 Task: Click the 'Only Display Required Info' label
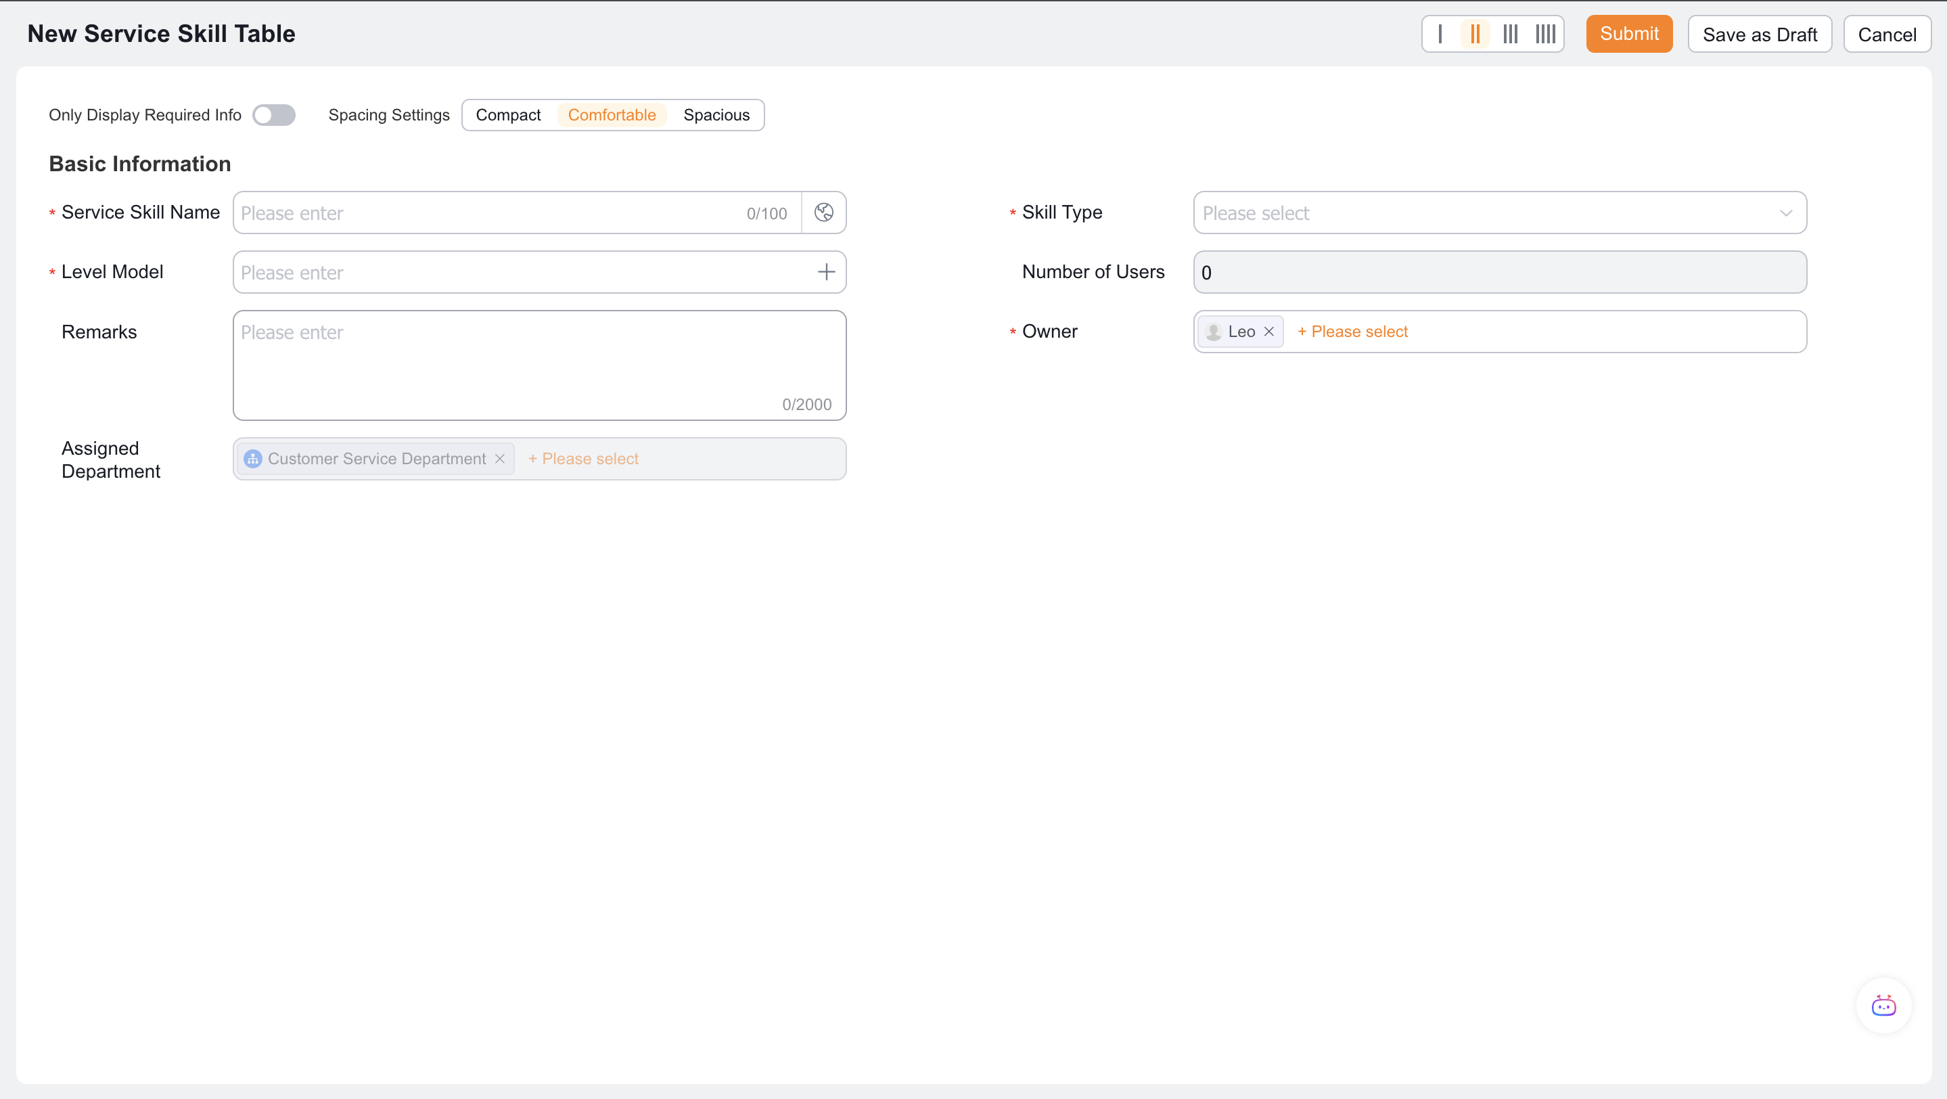click(x=145, y=115)
